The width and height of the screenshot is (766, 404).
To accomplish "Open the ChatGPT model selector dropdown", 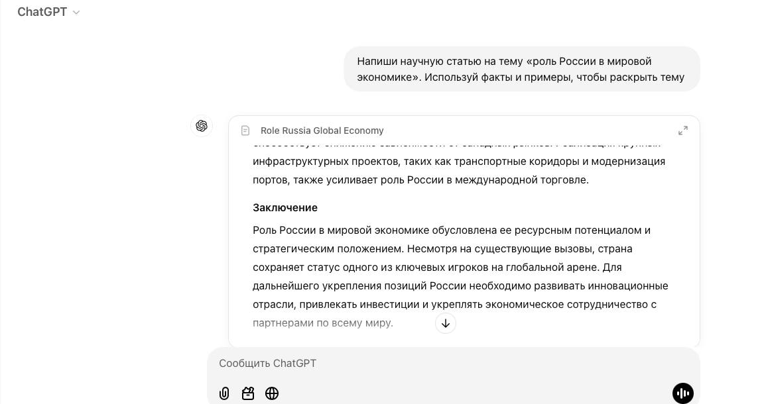I will [x=48, y=12].
